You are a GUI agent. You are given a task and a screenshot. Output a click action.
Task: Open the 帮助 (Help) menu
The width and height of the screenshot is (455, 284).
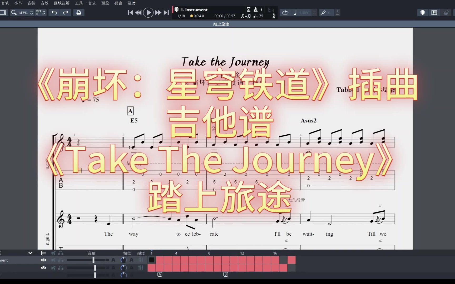[131, 3]
